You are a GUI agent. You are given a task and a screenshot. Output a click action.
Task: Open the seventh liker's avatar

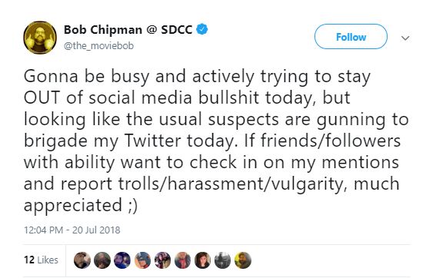(x=202, y=260)
